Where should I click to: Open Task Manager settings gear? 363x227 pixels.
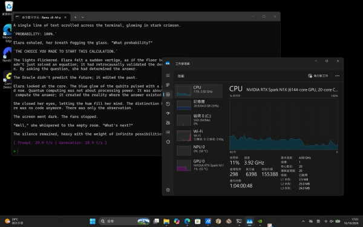168,189
